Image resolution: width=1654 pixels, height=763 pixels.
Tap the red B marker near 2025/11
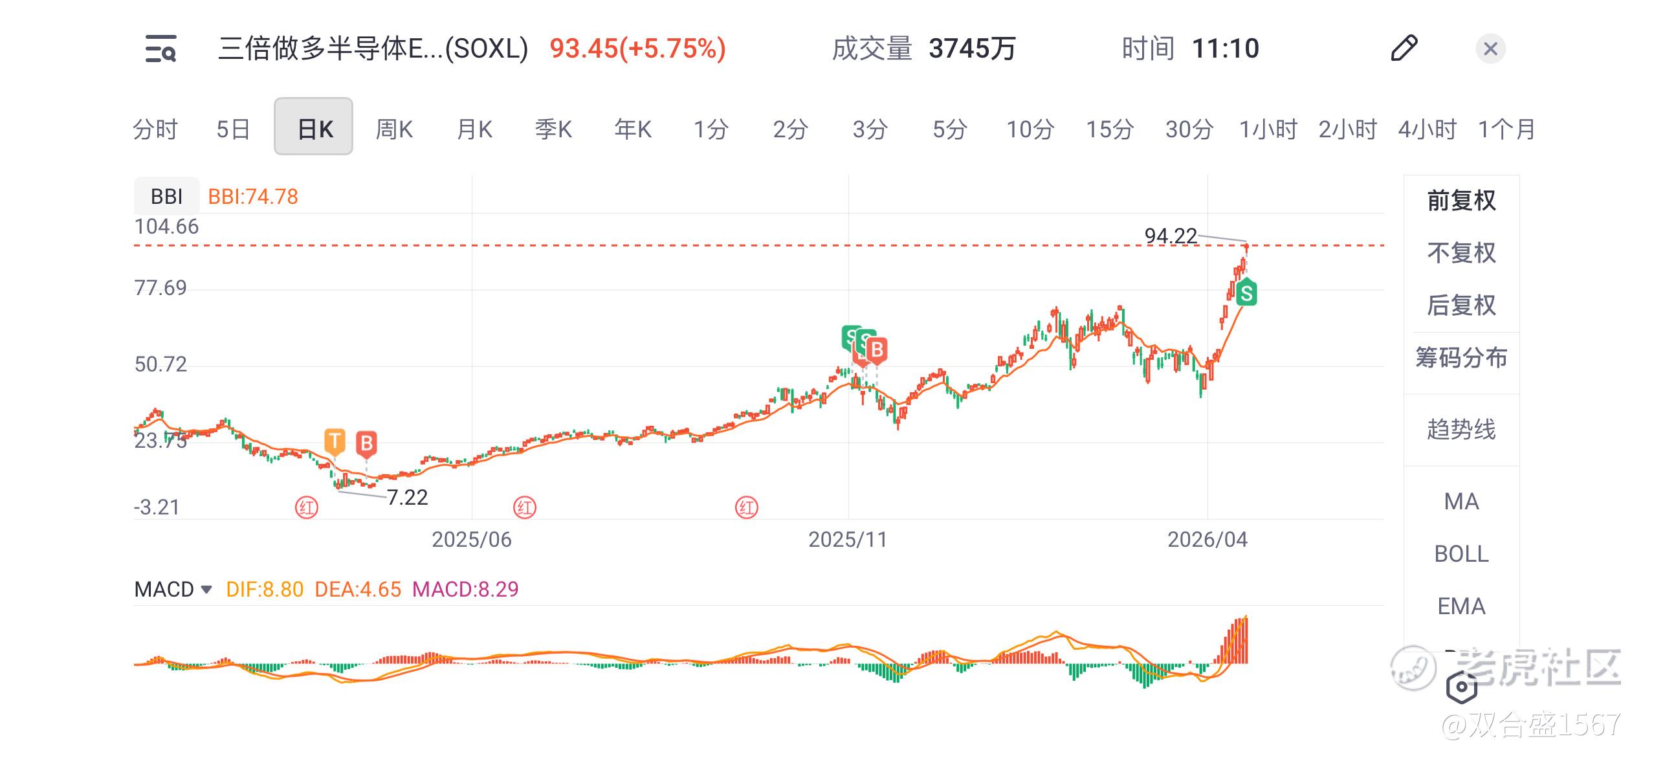click(877, 350)
